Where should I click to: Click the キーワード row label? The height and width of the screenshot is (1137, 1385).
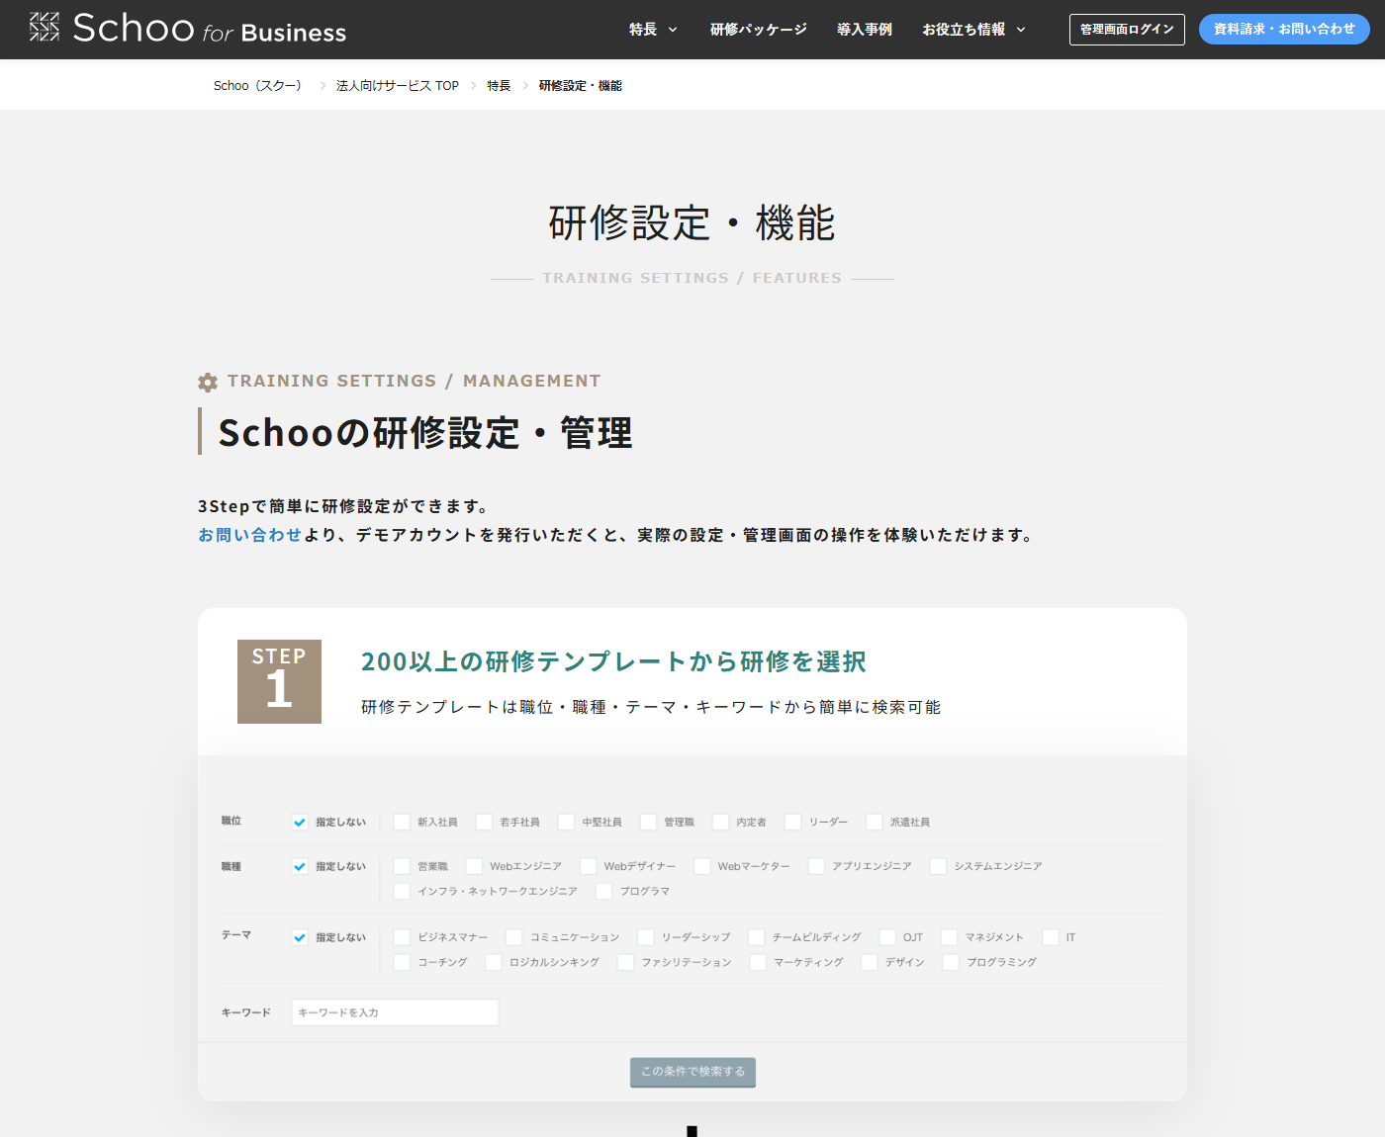point(246,1012)
